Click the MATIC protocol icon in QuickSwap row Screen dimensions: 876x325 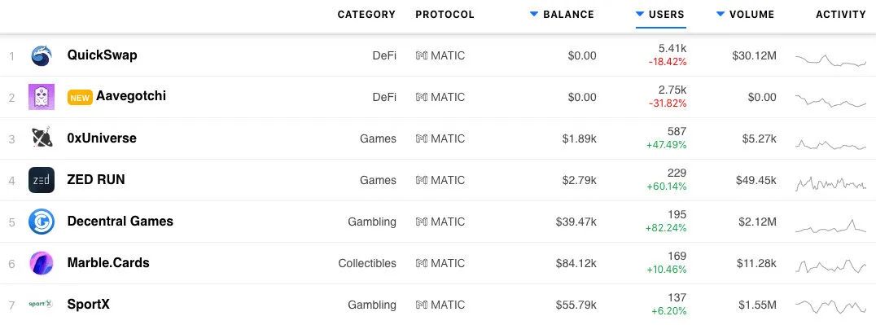click(x=421, y=56)
